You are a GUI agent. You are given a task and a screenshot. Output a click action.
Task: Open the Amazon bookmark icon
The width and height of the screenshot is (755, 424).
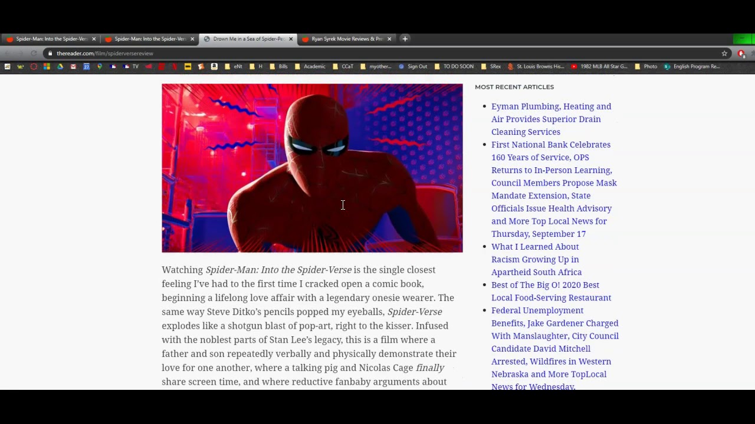point(214,67)
